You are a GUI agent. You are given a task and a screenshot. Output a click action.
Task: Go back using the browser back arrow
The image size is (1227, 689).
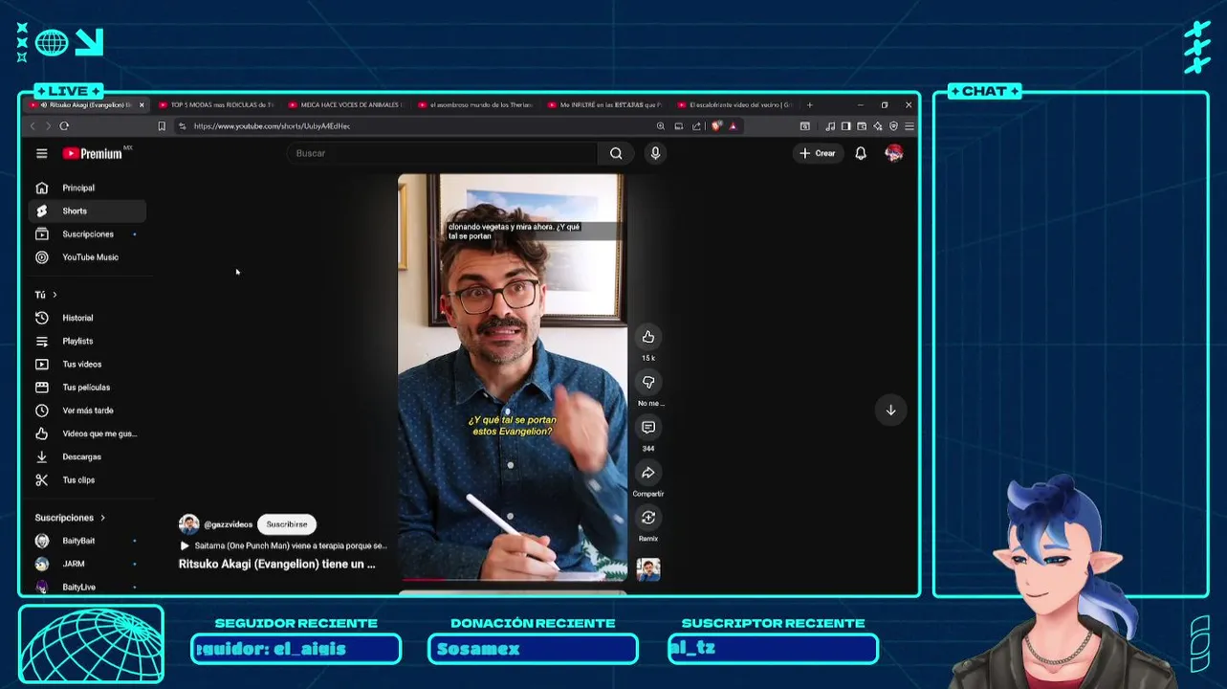tap(33, 126)
